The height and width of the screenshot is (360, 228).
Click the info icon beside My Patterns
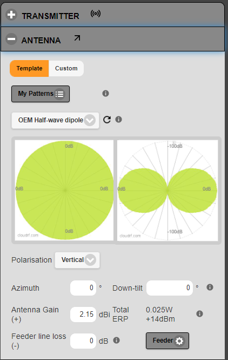point(105,94)
